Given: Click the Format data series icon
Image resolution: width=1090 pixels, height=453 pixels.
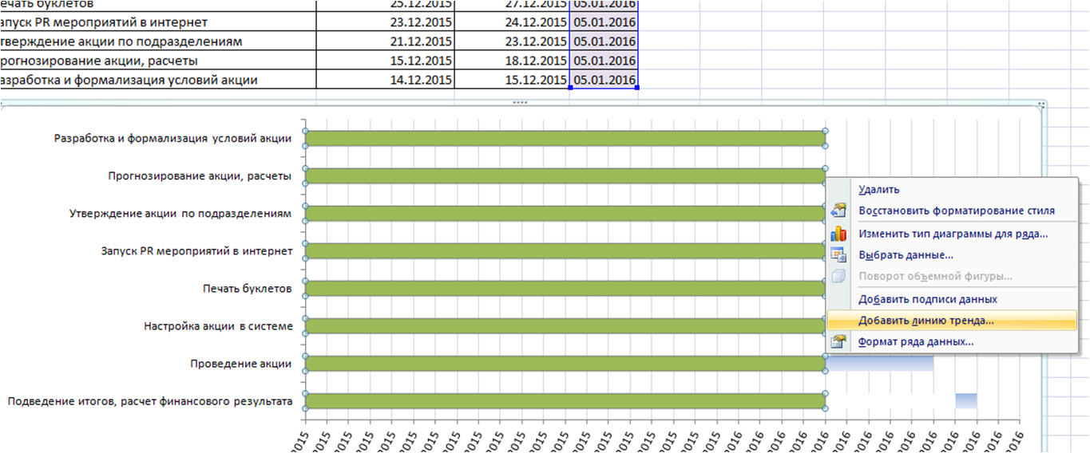Looking at the screenshot, I should click(838, 342).
